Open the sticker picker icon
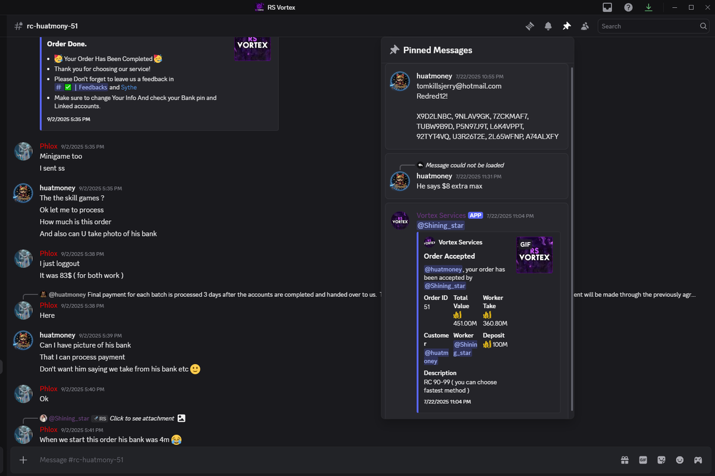Viewport: 715px width, 476px height. [x=661, y=460]
